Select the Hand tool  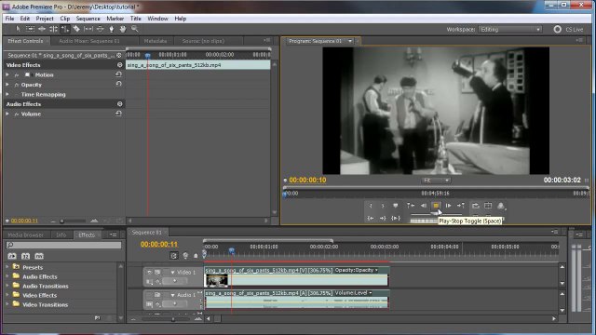tap(123, 29)
